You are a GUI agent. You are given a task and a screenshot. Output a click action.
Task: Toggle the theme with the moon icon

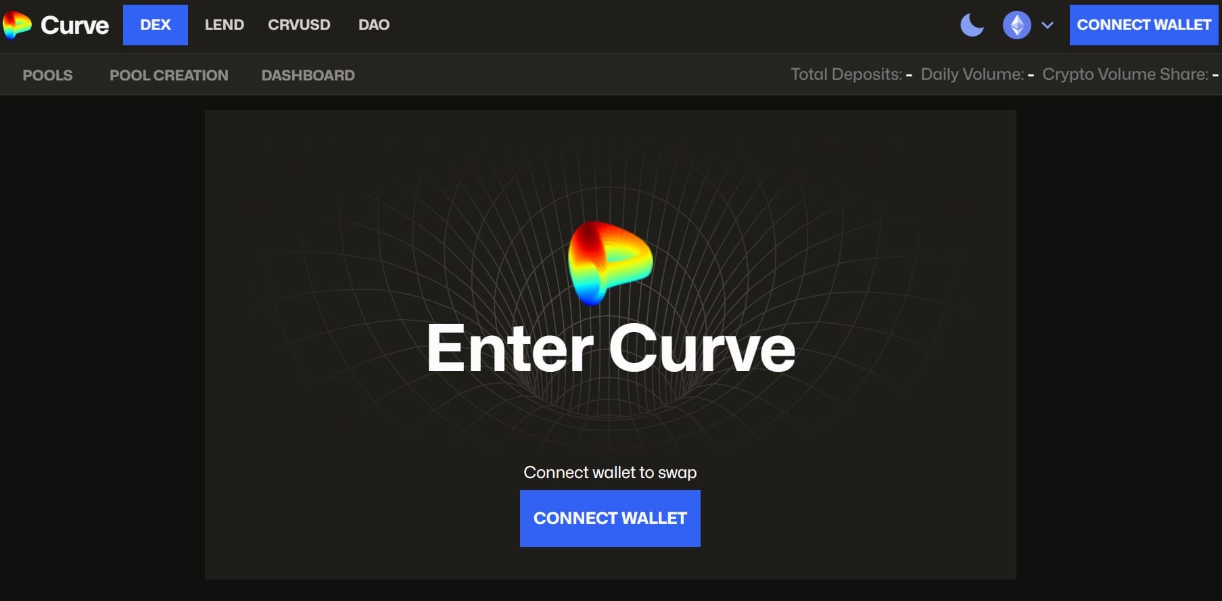(972, 26)
